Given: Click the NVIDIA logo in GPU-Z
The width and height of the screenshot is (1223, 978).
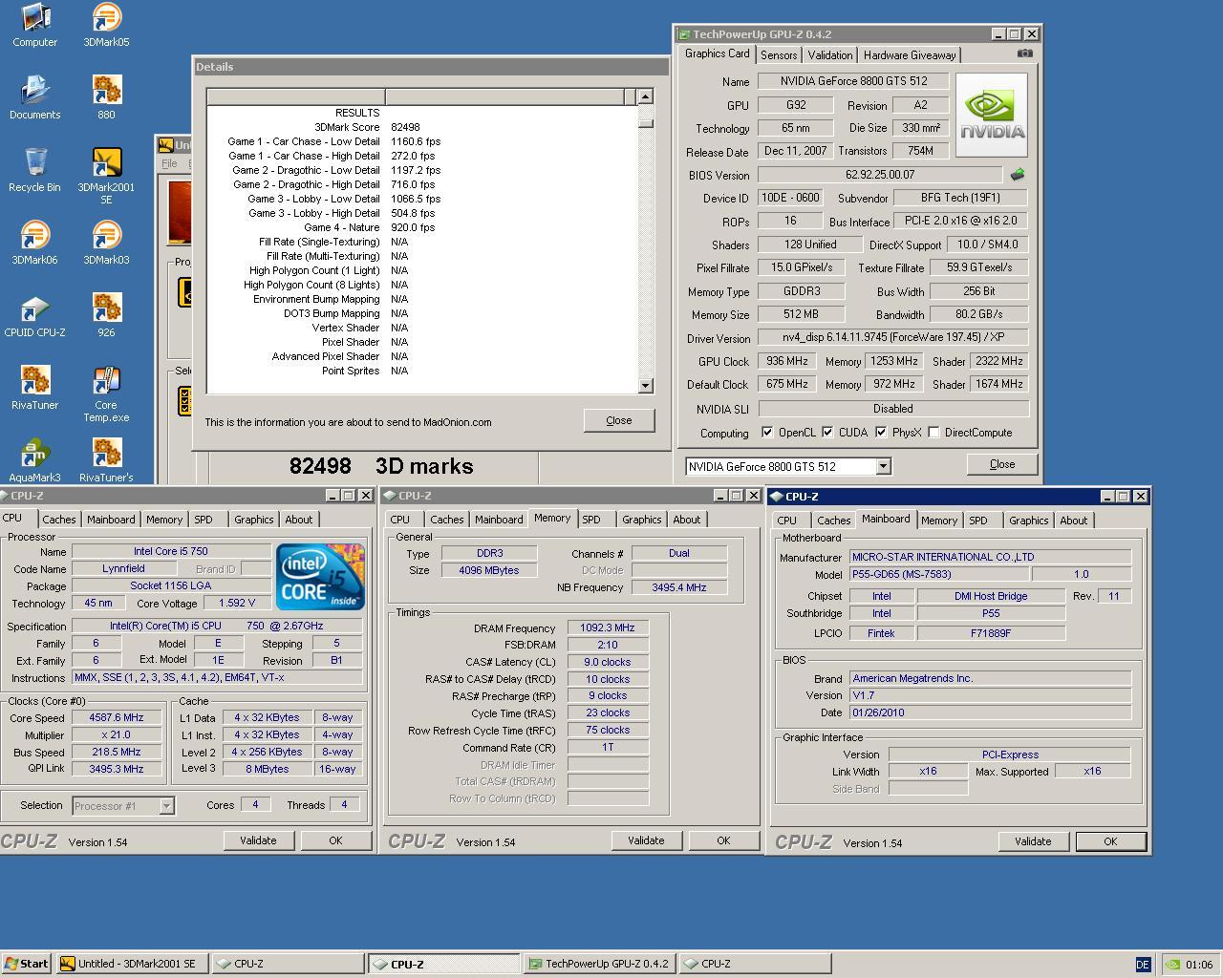Looking at the screenshot, I should coord(992,115).
